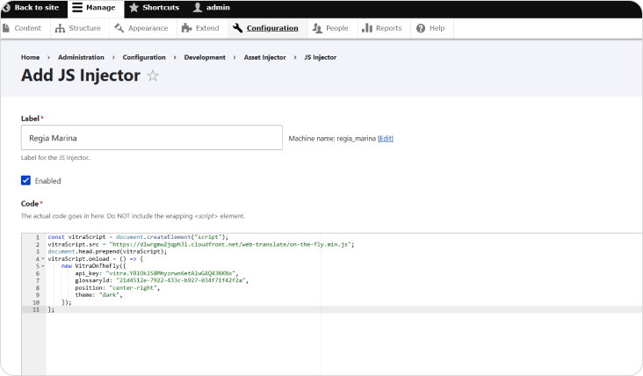Click Edit link beside machine name

[x=386, y=139]
